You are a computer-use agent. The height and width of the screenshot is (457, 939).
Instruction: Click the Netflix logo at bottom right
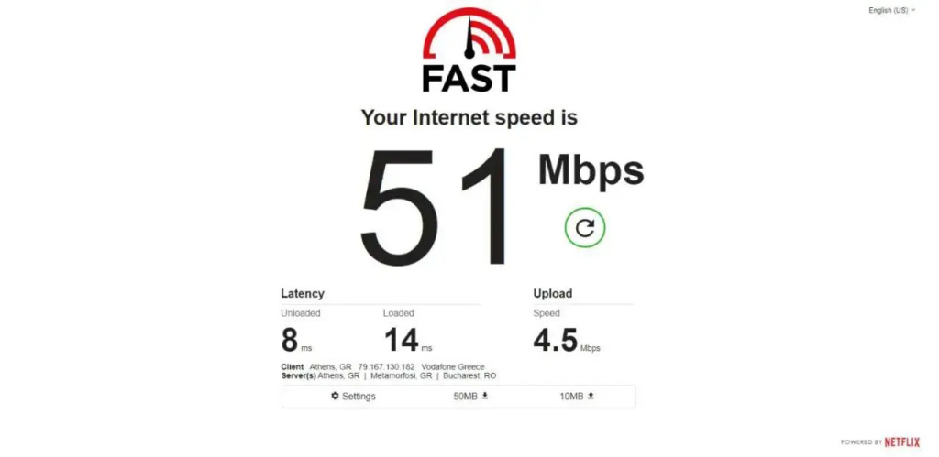pos(902,442)
